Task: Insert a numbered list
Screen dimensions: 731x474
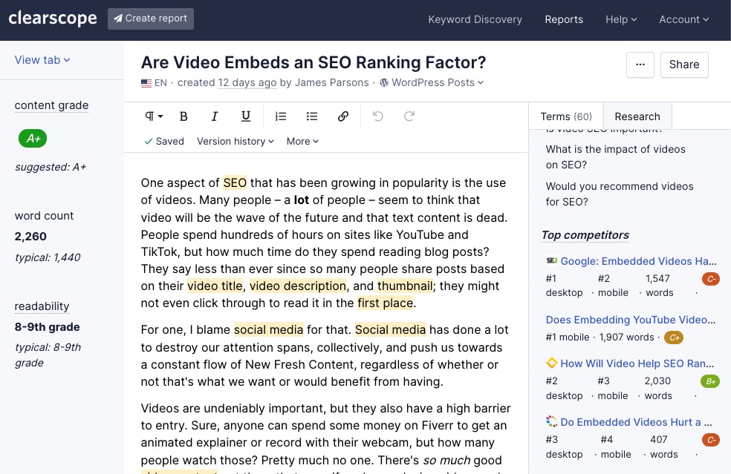Action: pos(281,116)
